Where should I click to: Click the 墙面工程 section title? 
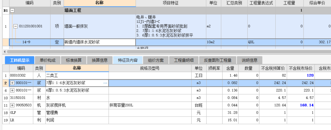pyautogui.click(x=73, y=11)
